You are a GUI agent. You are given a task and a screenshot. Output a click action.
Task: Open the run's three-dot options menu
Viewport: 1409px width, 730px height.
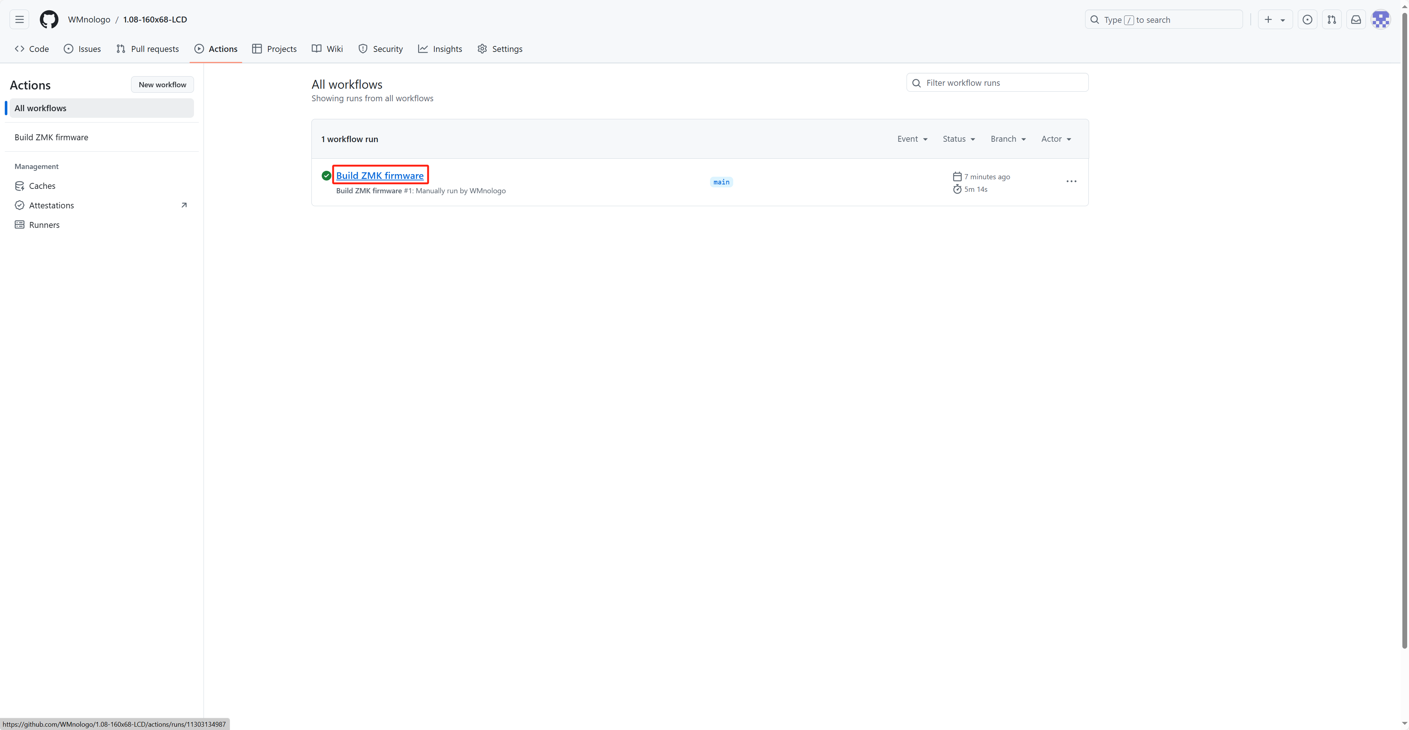pyautogui.click(x=1071, y=182)
